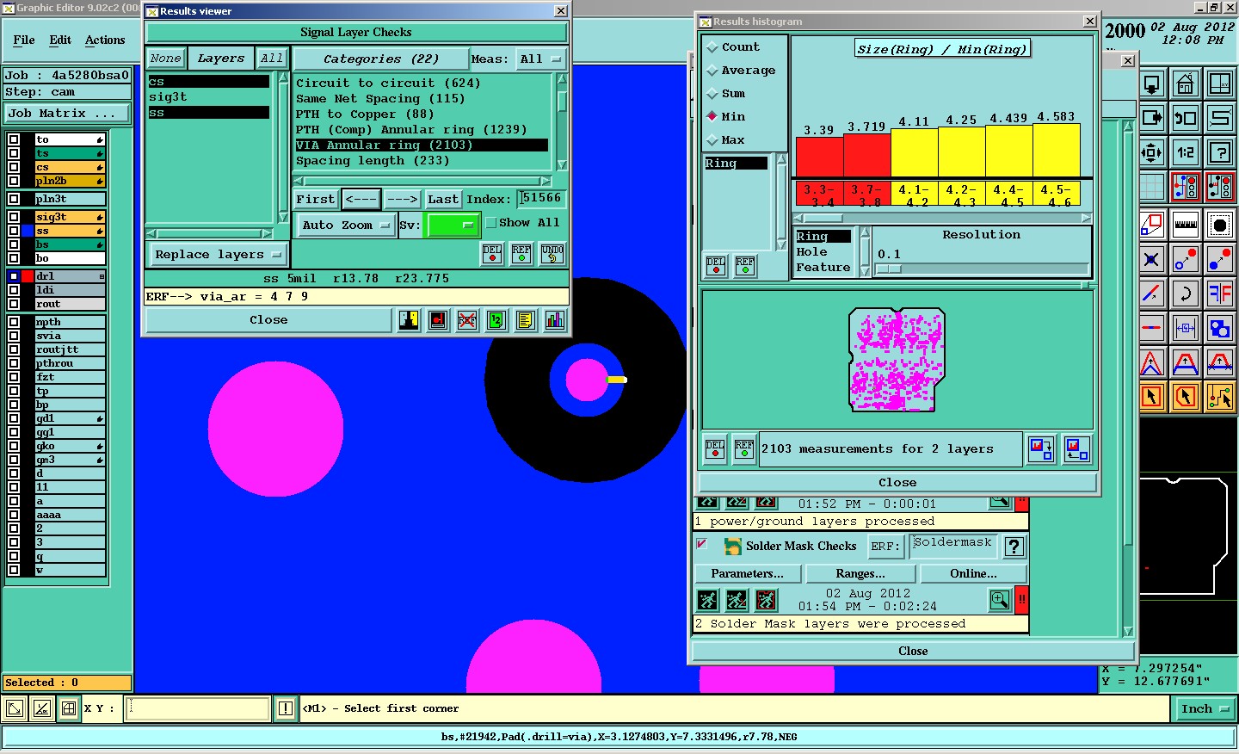Screen dimensions: 1239x754
Task: Select PTH to Copper (88) category
Action: pyautogui.click(x=365, y=114)
